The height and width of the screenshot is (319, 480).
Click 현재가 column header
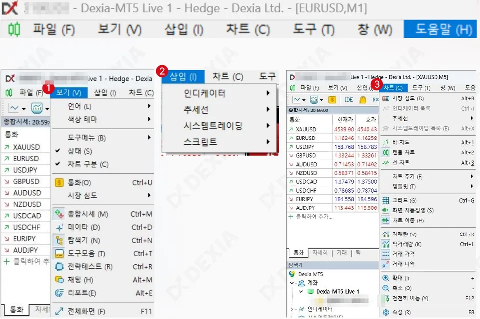click(x=345, y=119)
